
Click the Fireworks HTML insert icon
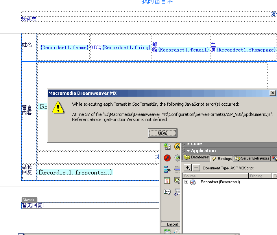click(x=177, y=147)
